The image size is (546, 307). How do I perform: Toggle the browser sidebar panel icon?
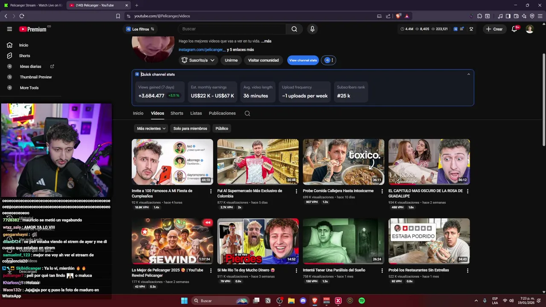tap(508, 16)
